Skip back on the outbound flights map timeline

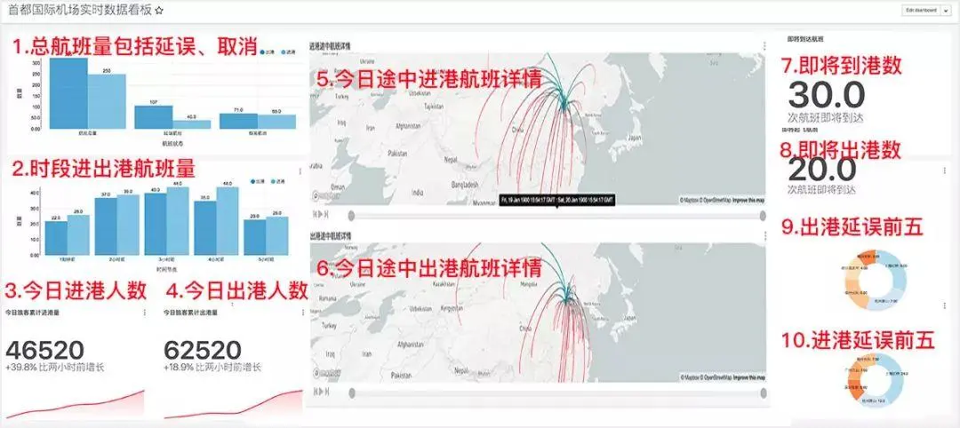point(316,392)
